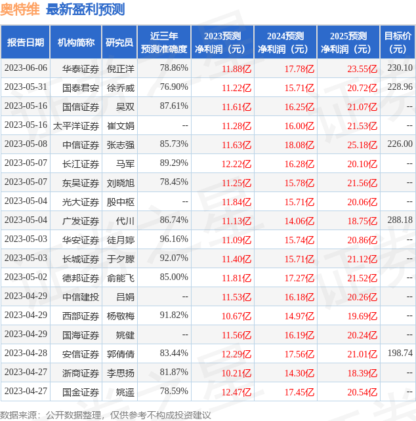Click 2023 forecast 10.21亿
Image resolution: width=416 pixels, height=421 pixels.
point(236,374)
